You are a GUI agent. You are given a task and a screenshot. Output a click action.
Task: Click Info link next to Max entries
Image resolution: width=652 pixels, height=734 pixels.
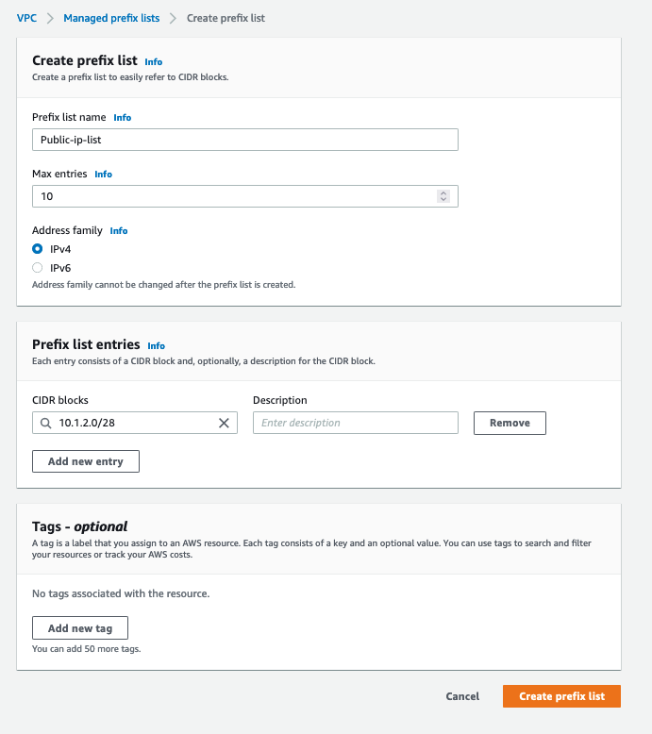click(x=103, y=175)
